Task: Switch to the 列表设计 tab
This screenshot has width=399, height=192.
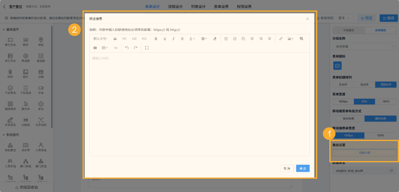Action: tap(198, 6)
